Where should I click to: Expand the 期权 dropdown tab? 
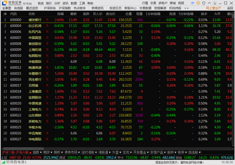[58, 152]
